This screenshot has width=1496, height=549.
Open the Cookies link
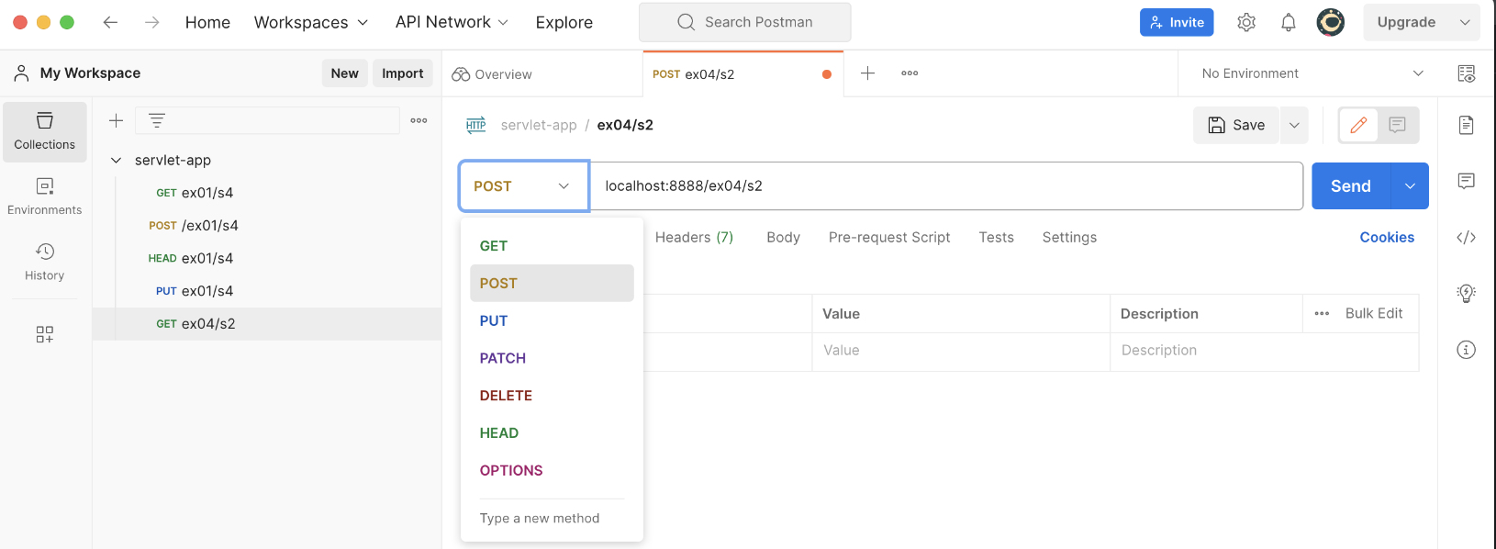point(1387,237)
